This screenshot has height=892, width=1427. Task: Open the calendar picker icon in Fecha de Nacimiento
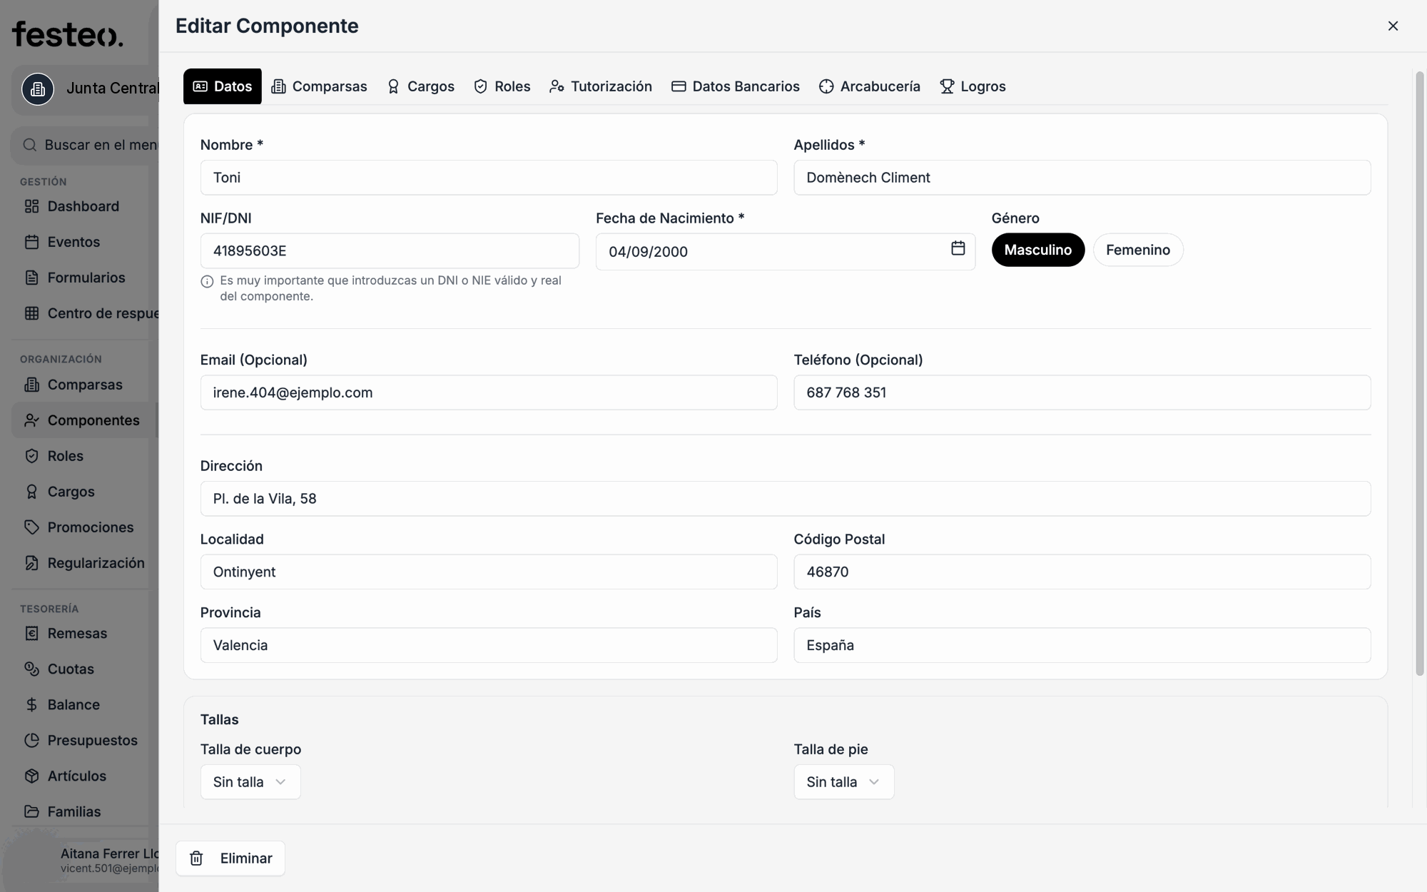tap(958, 248)
